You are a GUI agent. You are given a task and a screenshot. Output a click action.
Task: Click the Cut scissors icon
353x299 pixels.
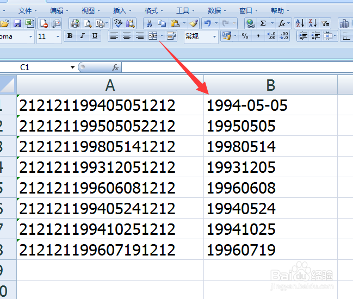tap(149, 23)
